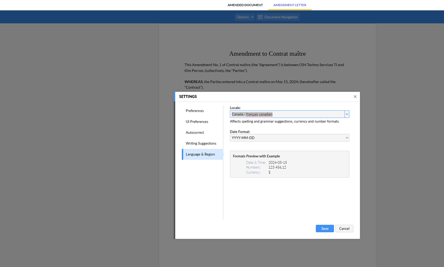444x267 pixels.
Task: Click the Locale: label
Action: tap(235, 108)
